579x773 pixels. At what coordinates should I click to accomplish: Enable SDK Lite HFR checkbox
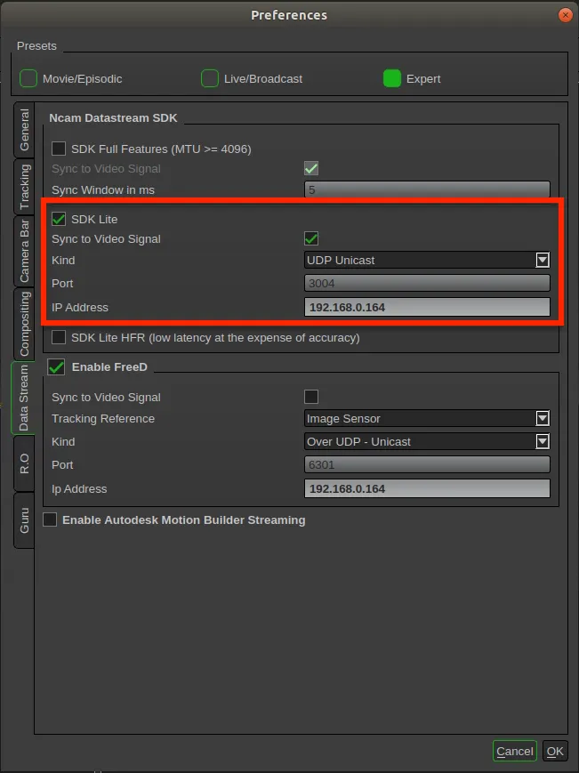pos(59,337)
